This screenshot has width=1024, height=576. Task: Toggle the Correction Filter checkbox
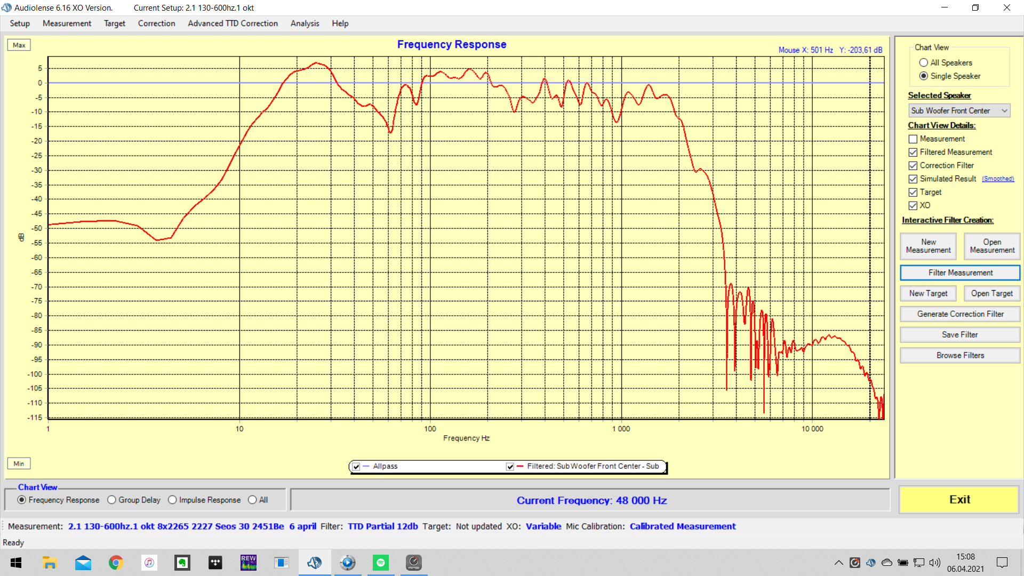[913, 166]
